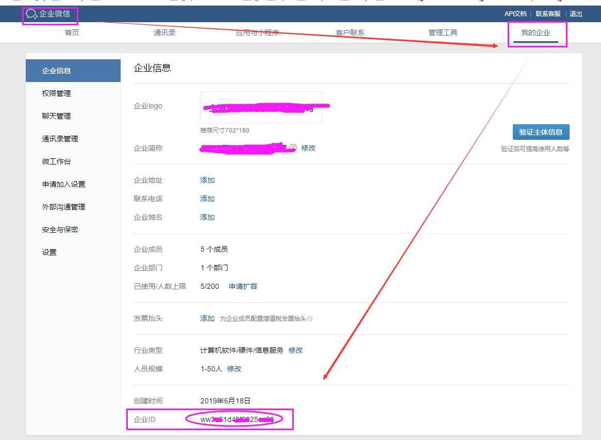Click the 验证主体信息 button
Image resolution: width=601 pixels, height=440 pixels.
pos(541,132)
